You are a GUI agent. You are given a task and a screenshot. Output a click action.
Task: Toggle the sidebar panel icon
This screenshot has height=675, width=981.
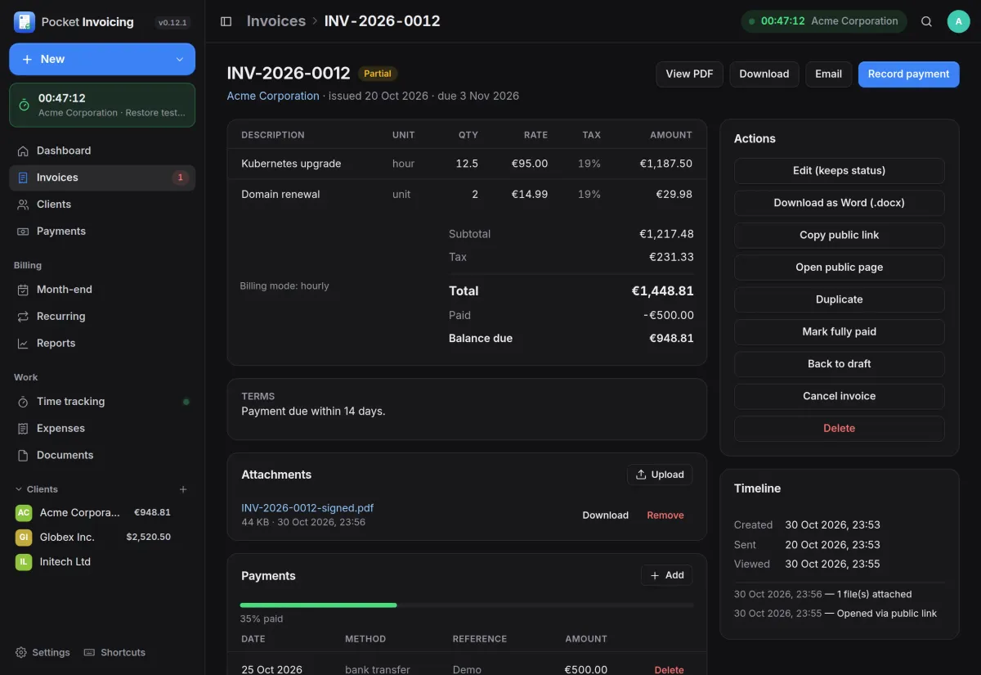(226, 21)
